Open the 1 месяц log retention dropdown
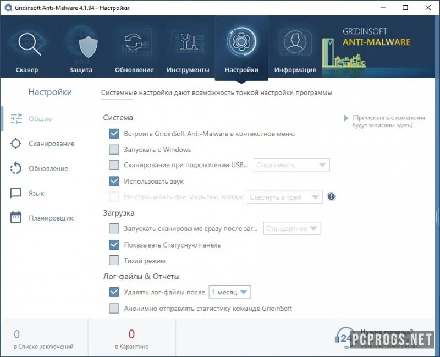 pos(229,292)
